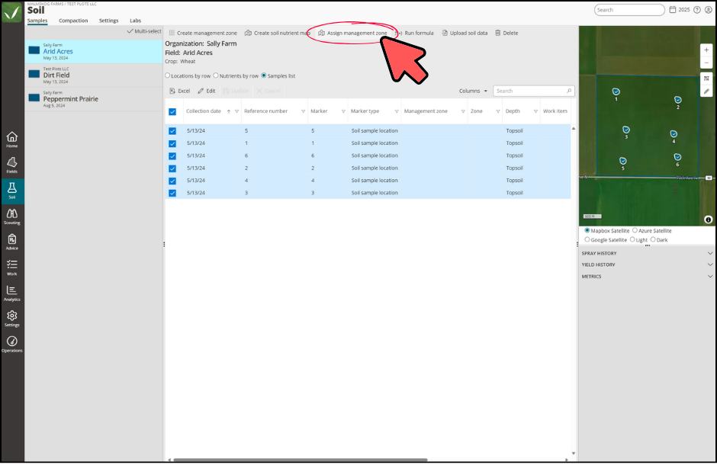
Task: Select soil marker 3 on the map
Action: pos(626,130)
